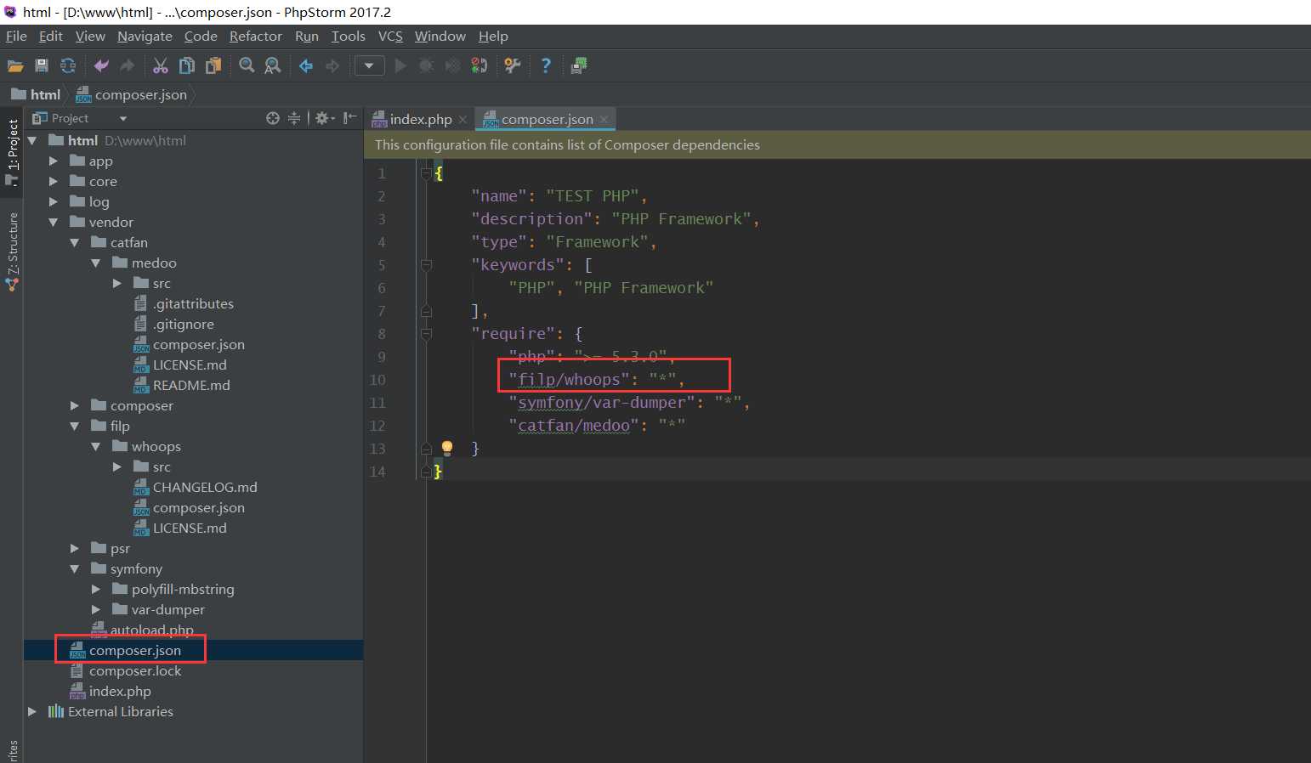1311x763 pixels.
Task: Open Project panel gear settings
Action: 325,118
